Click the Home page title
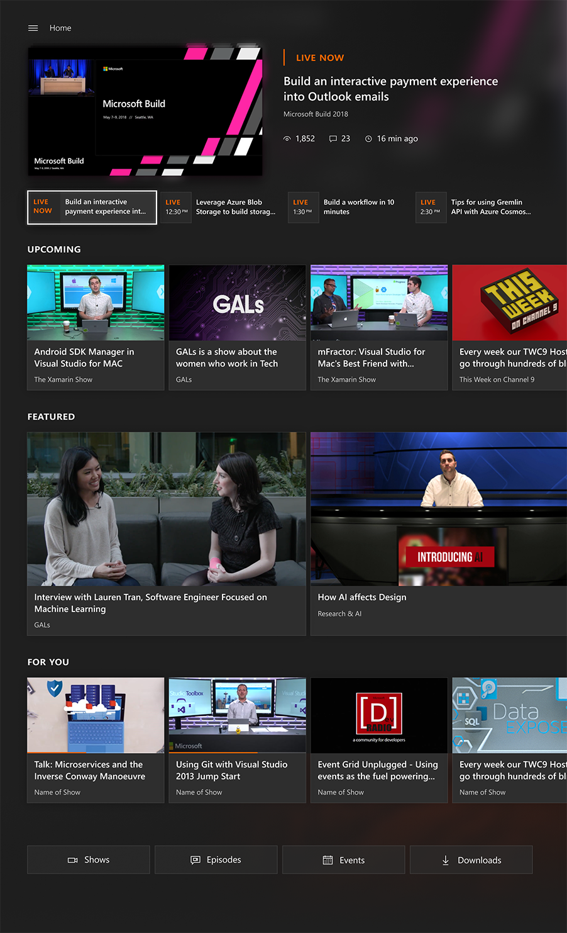This screenshot has height=933, width=567. point(60,28)
